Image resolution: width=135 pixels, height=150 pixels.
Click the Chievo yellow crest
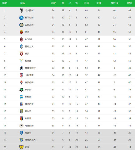21,147
